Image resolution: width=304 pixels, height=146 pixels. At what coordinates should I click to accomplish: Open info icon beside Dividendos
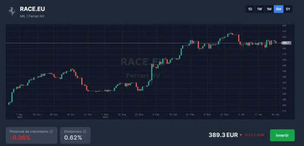click(x=85, y=132)
